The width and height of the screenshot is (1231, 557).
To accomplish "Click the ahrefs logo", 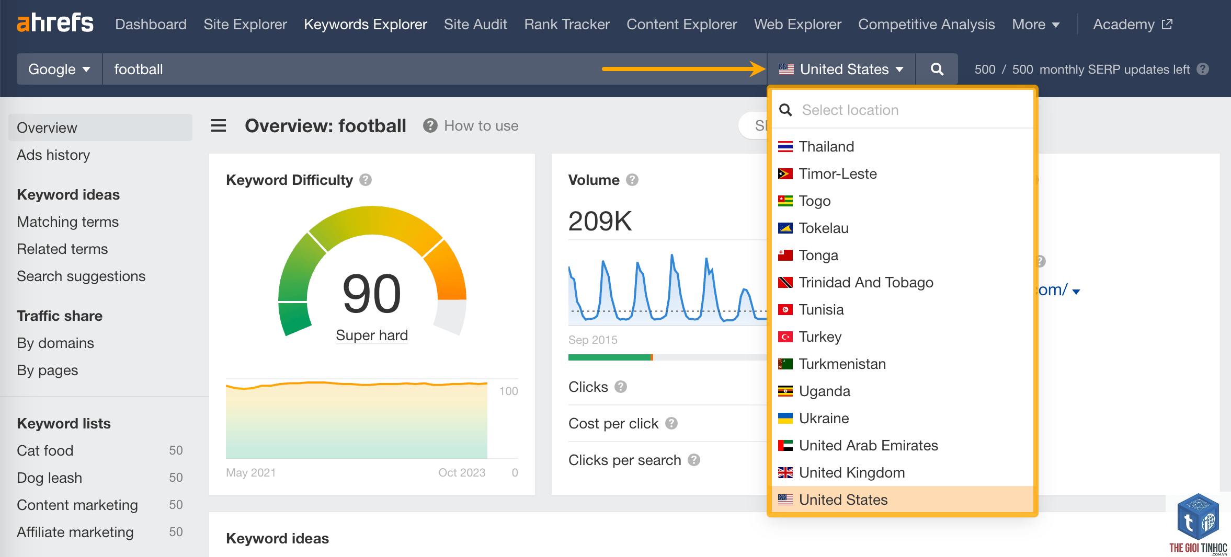I will pyautogui.click(x=55, y=24).
